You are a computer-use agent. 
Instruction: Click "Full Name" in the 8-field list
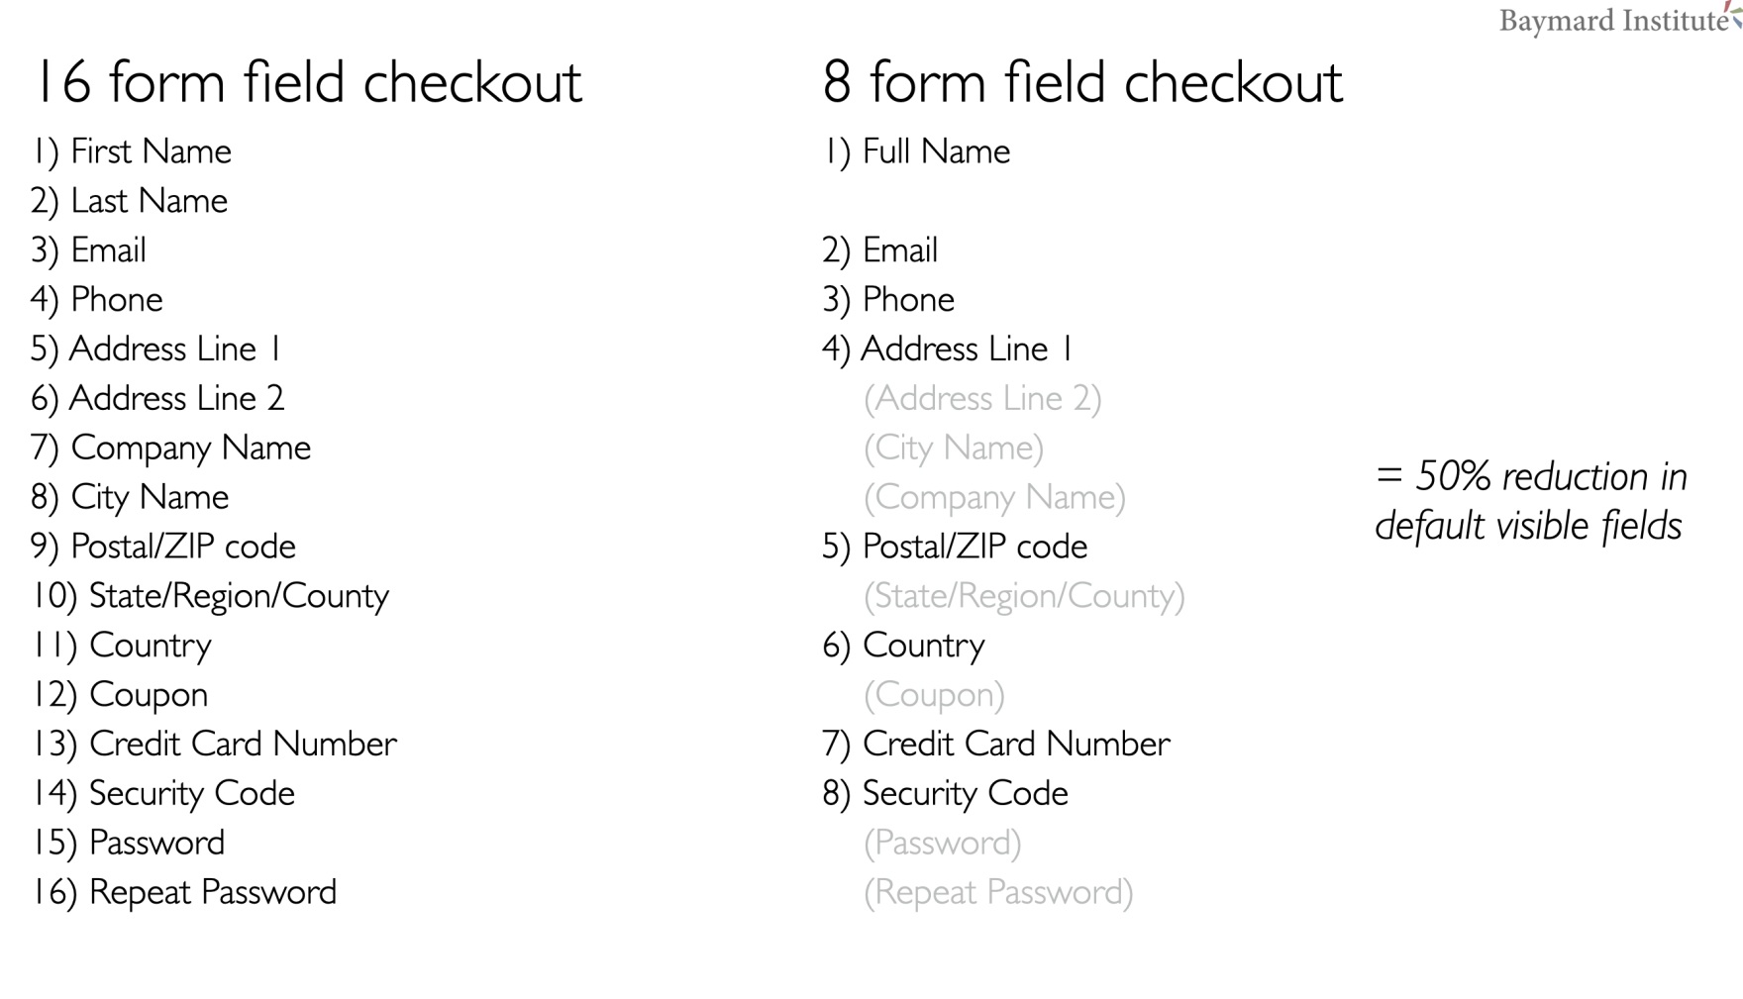936,151
